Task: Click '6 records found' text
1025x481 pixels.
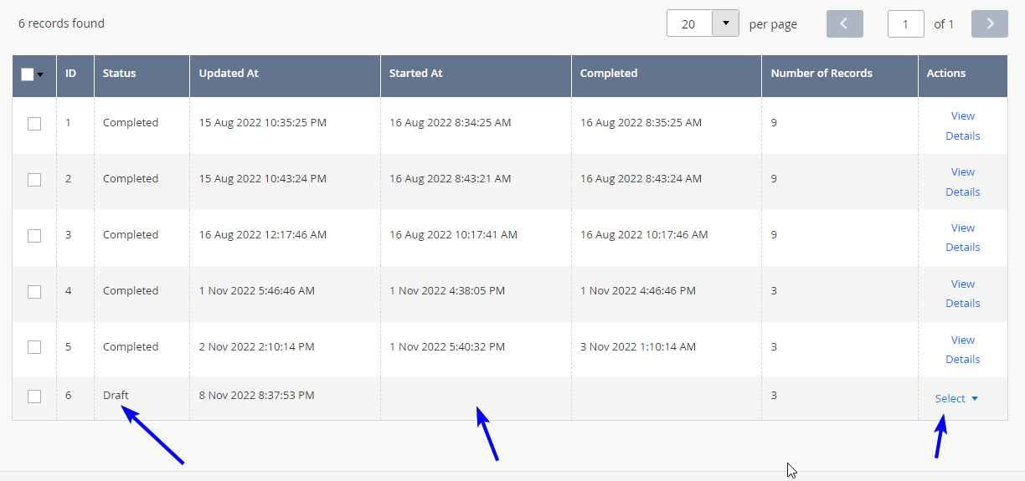Action: coord(61,23)
